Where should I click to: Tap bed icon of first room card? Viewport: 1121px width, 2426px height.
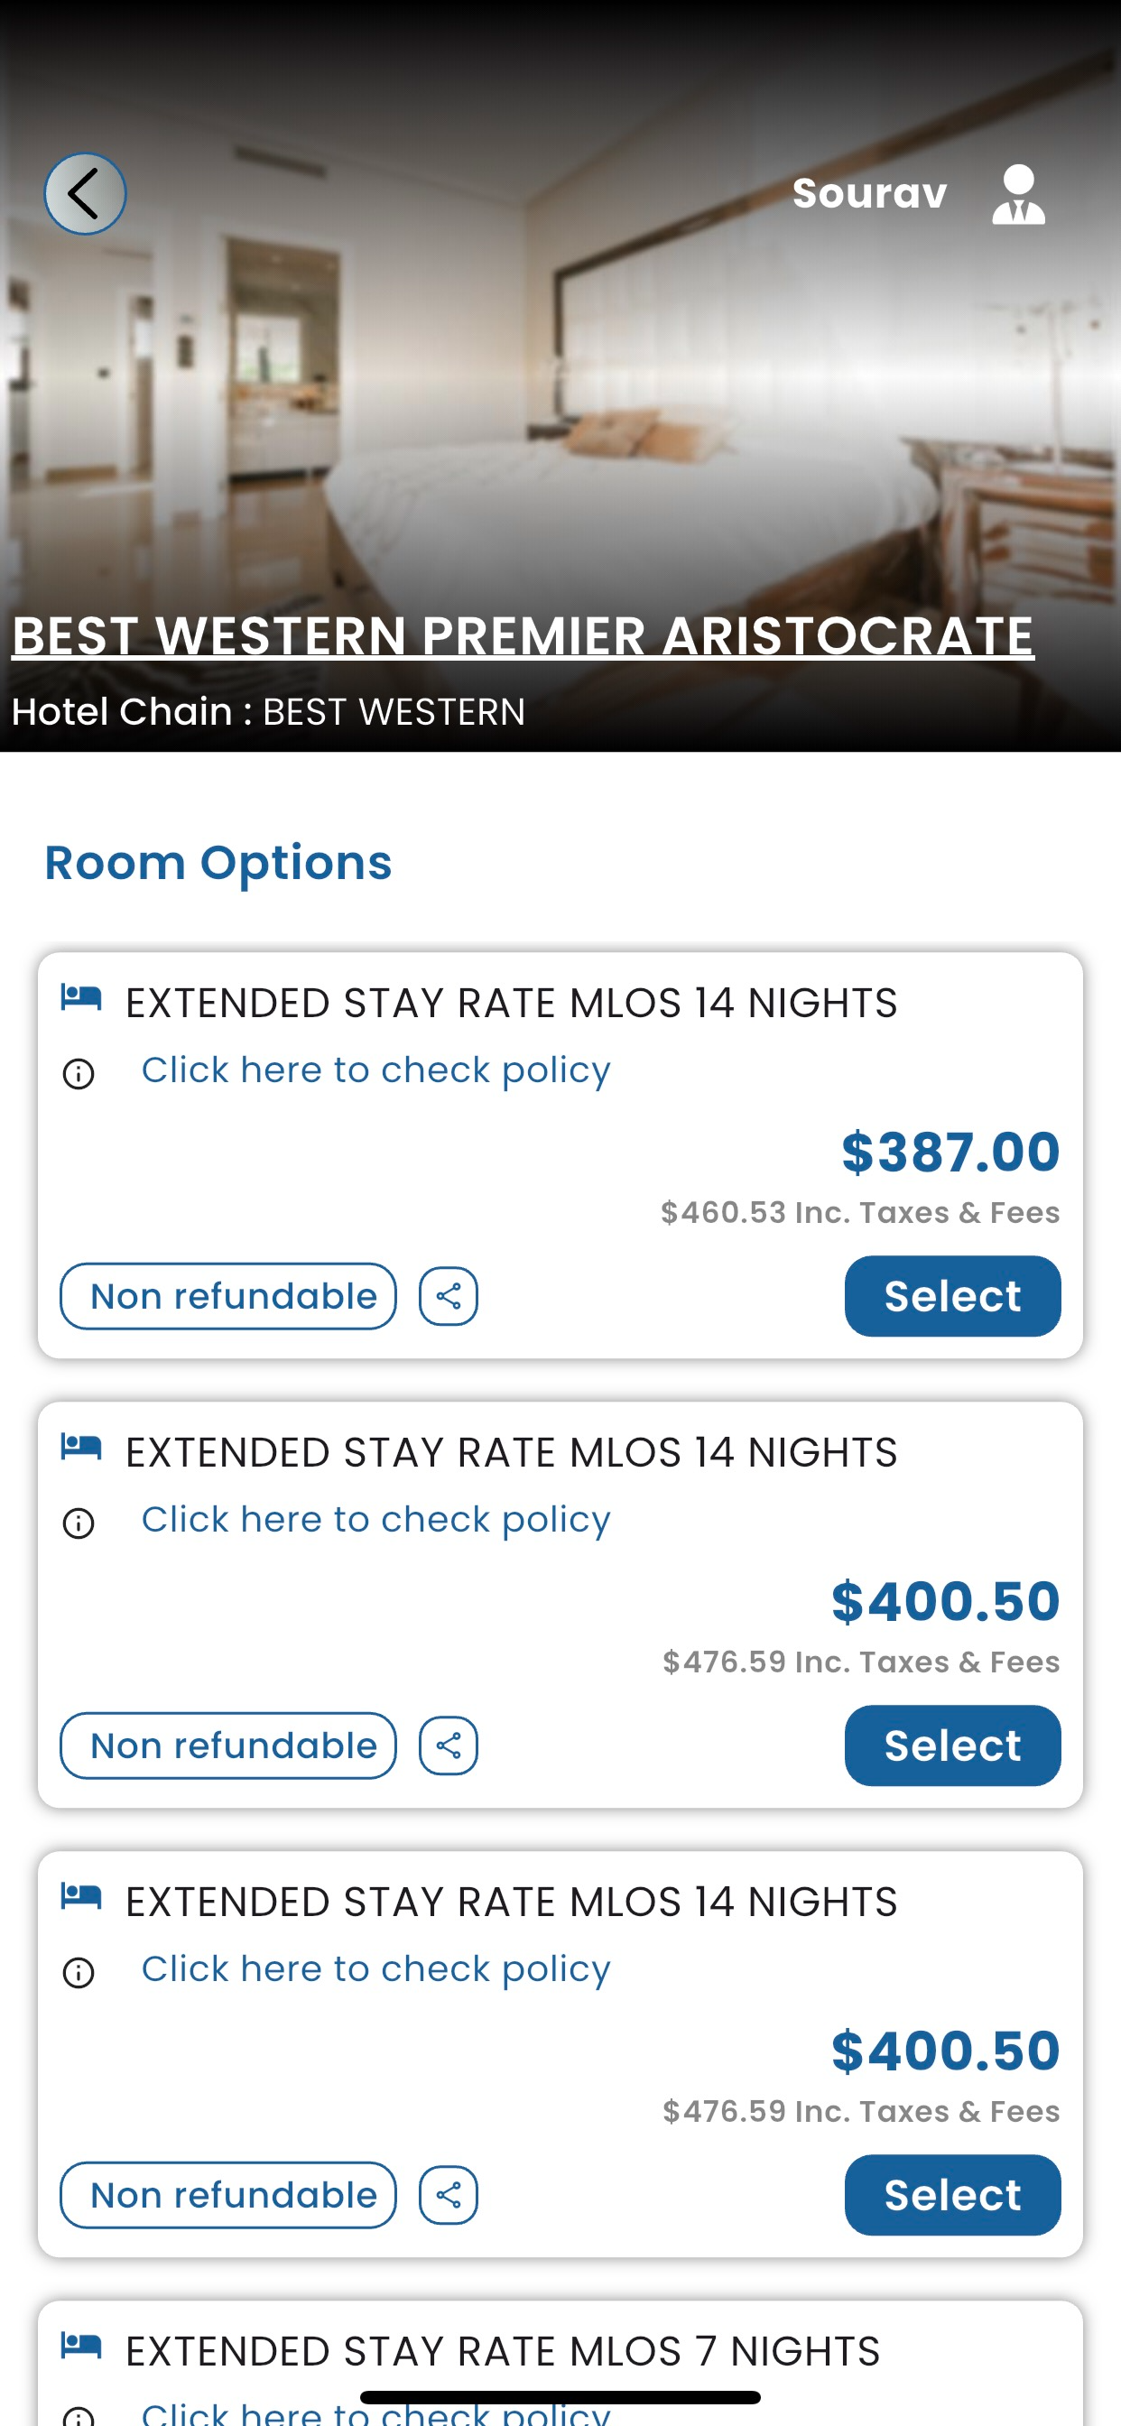coord(81,996)
